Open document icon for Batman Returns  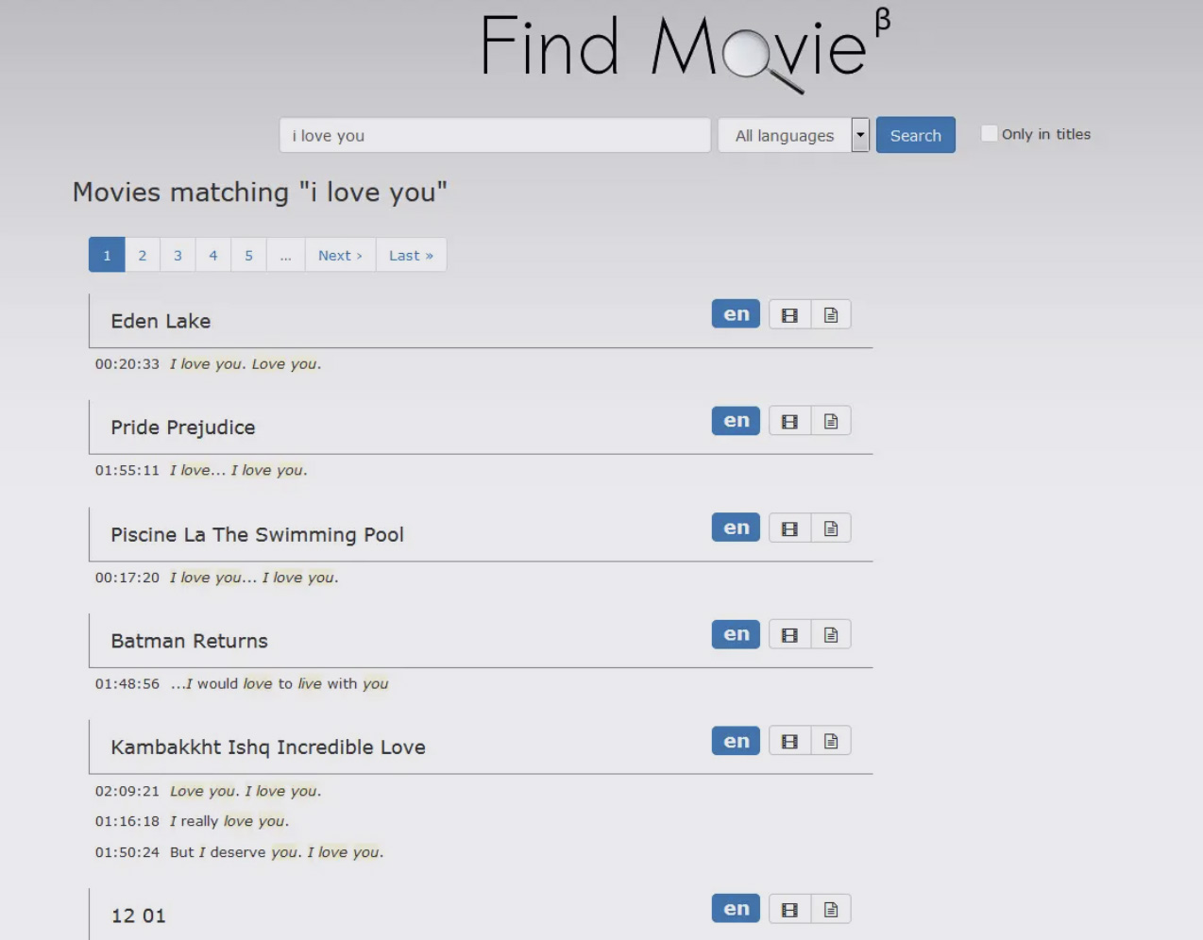click(831, 635)
